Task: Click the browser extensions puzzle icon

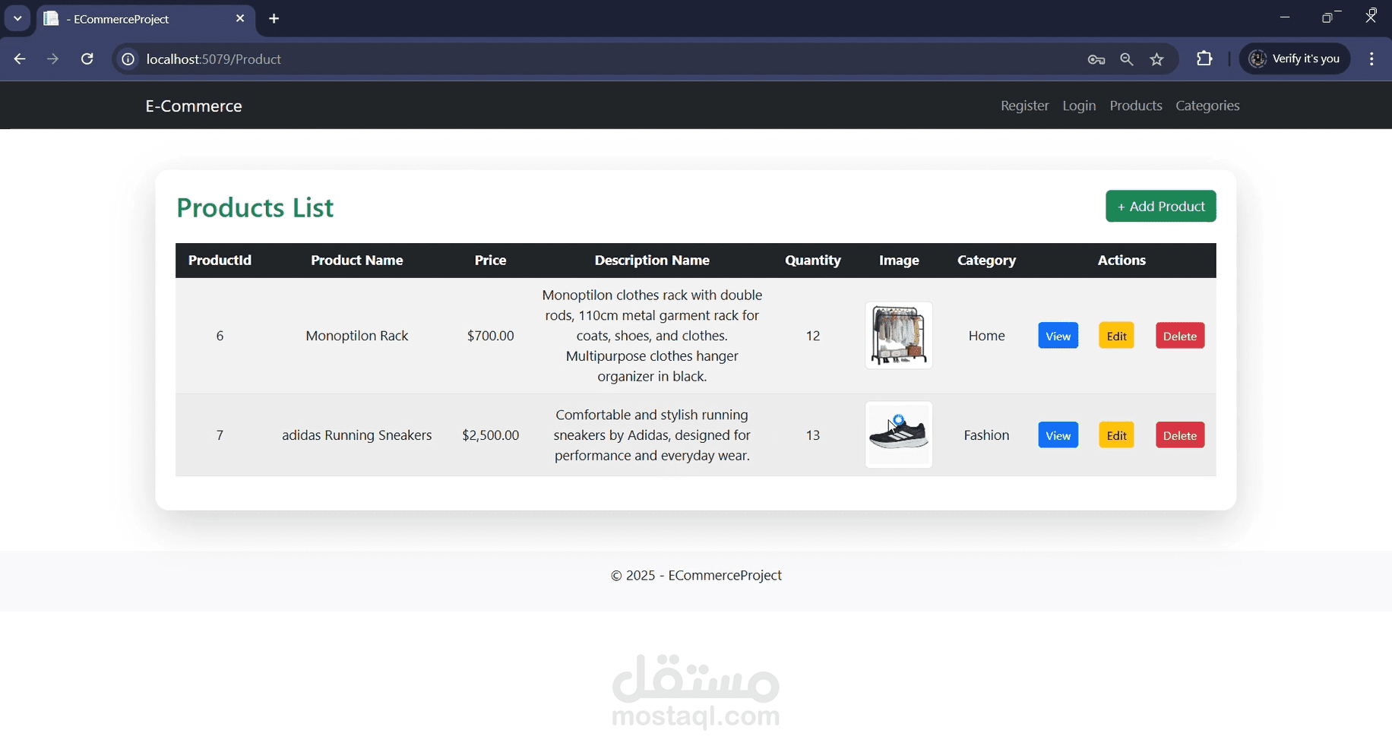Action: pyautogui.click(x=1205, y=58)
